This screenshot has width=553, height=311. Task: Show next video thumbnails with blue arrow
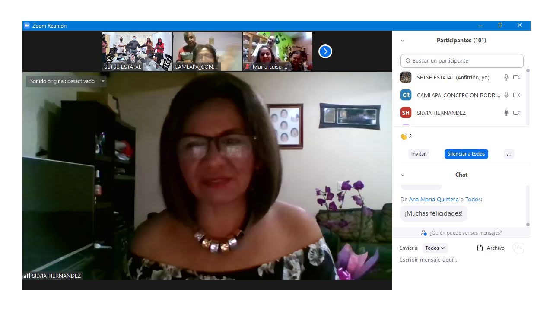click(x=325, y=52)
